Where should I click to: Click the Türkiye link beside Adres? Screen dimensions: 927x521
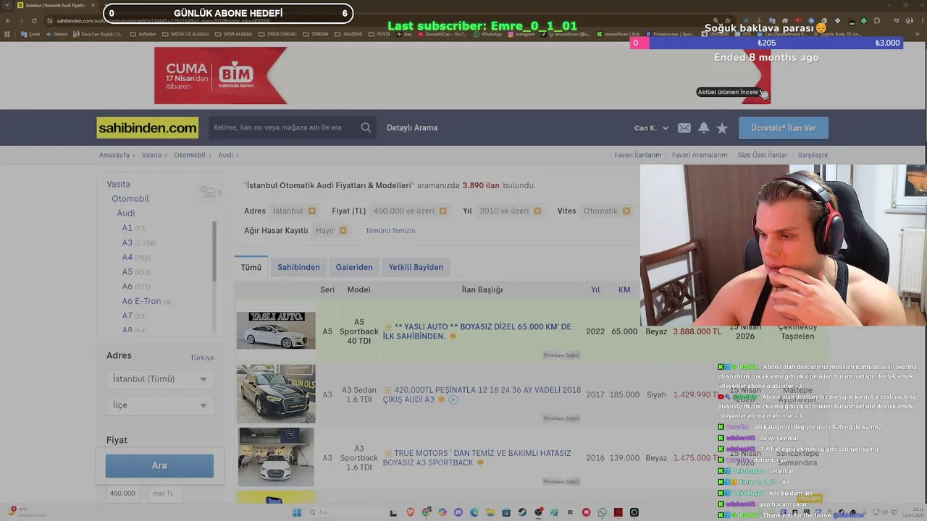pos(202,357)
